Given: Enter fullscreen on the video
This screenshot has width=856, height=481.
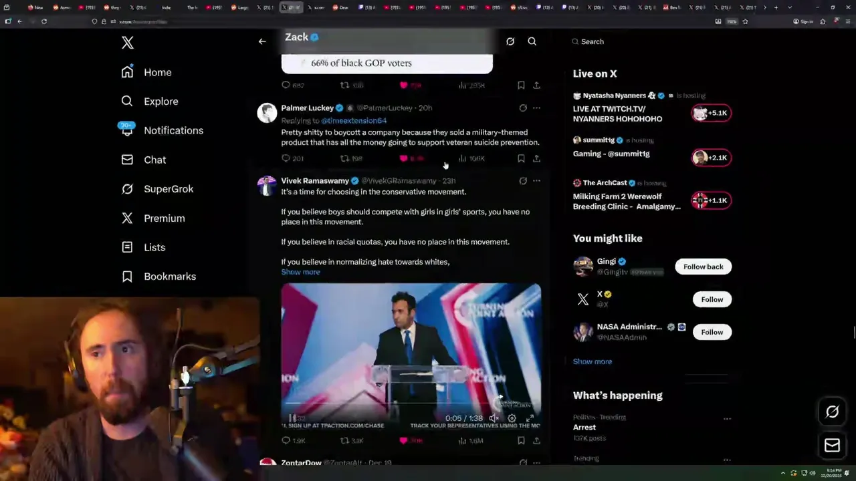Looking at the screenshot, I should tap(530, 418).
